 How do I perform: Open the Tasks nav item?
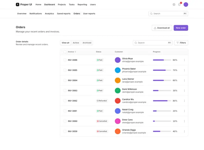pos(72,4)
